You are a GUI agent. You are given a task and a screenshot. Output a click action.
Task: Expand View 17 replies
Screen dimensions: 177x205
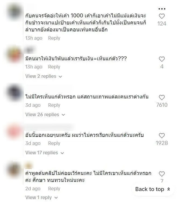click(x=45, y=153)
